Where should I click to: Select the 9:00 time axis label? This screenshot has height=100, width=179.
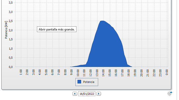[x=72, y=72]
